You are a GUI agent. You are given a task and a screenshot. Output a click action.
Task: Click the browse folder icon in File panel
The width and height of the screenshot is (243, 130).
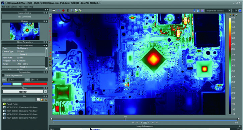[38, 100]
